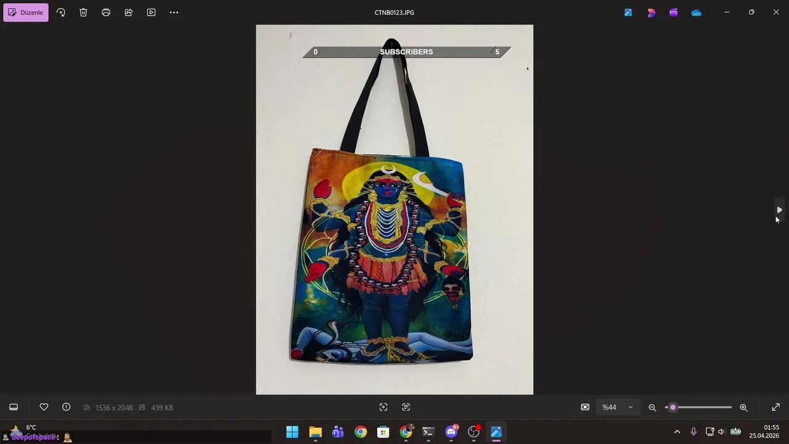
Task: Enter full screen with expand arrows icon
Action: (x=775, y=407)
